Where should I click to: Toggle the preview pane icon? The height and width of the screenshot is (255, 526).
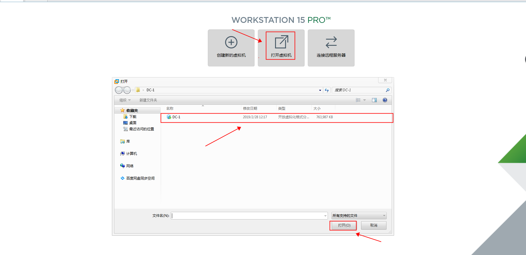(x=374, y=100)
